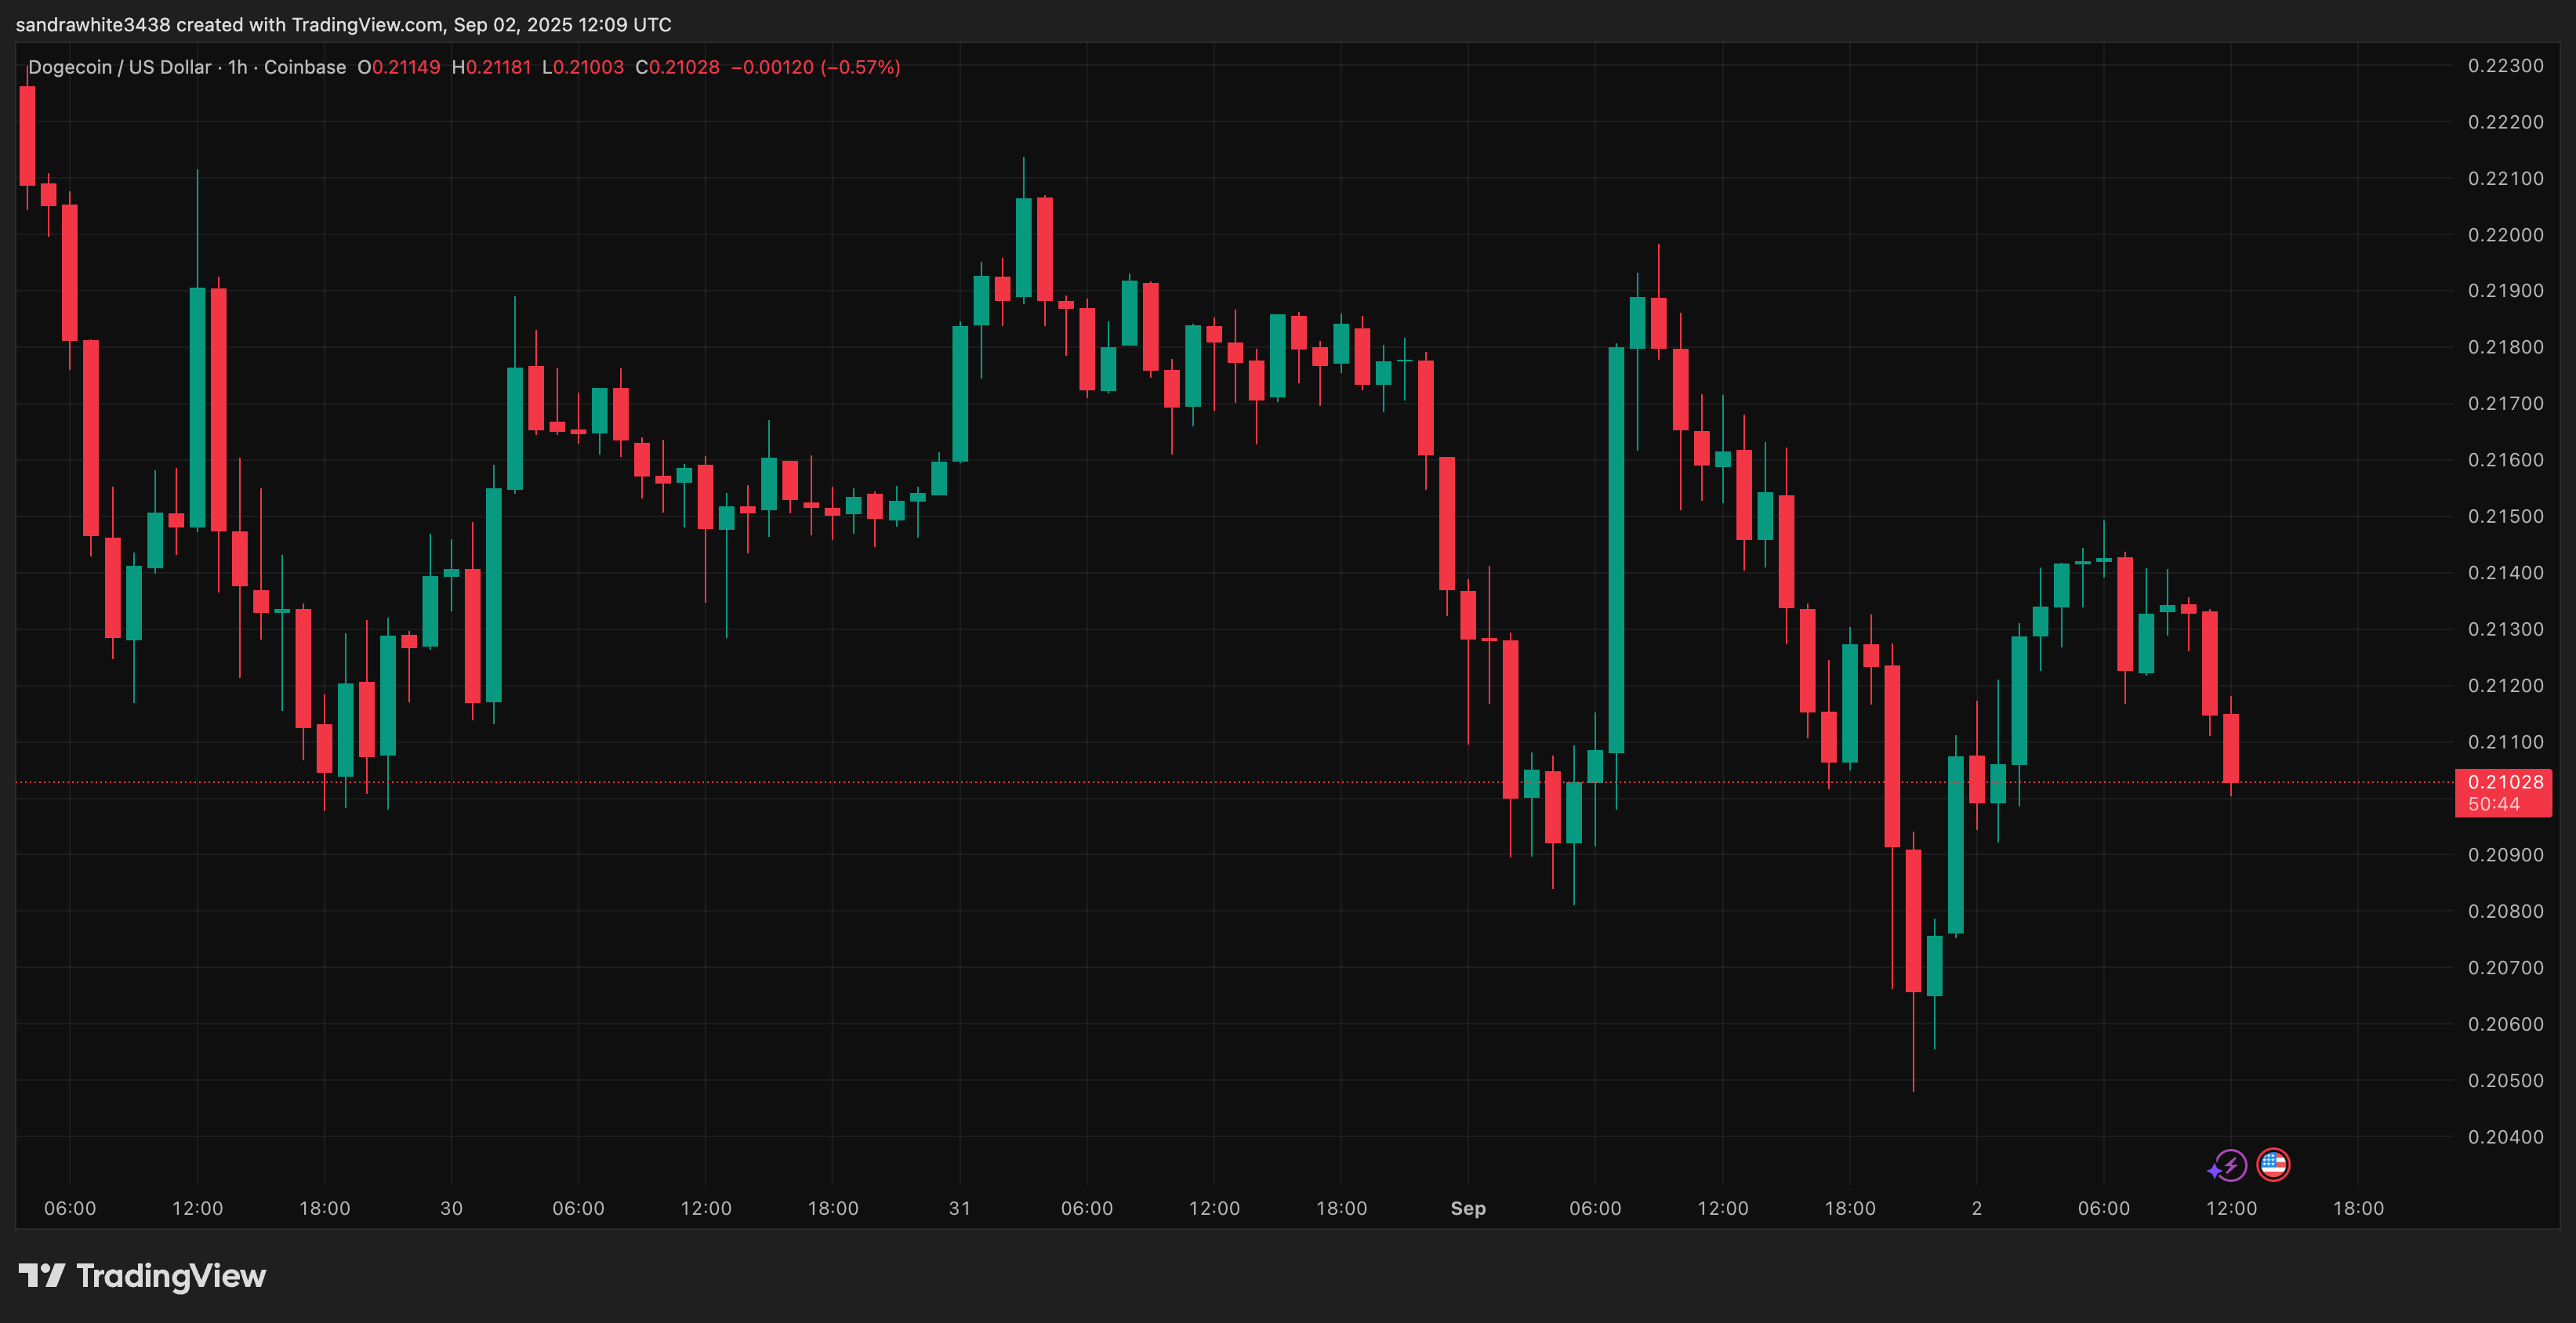Click the 0.22200 price axis label
This screenshot has width=2576, height=1323.
pyautogui.click(x=2505, y=122)
